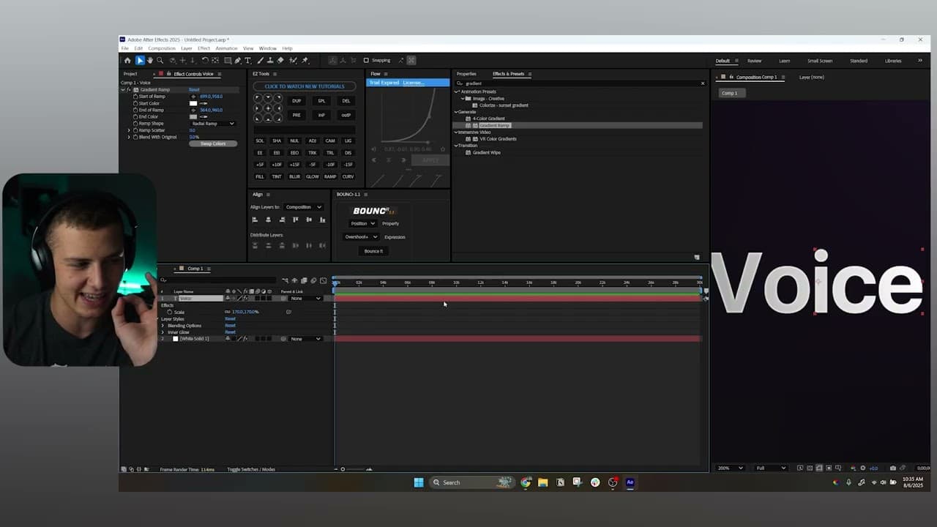The image size is (937, 527).
Task: Click the Bounce It button
Action: point(373,251)
